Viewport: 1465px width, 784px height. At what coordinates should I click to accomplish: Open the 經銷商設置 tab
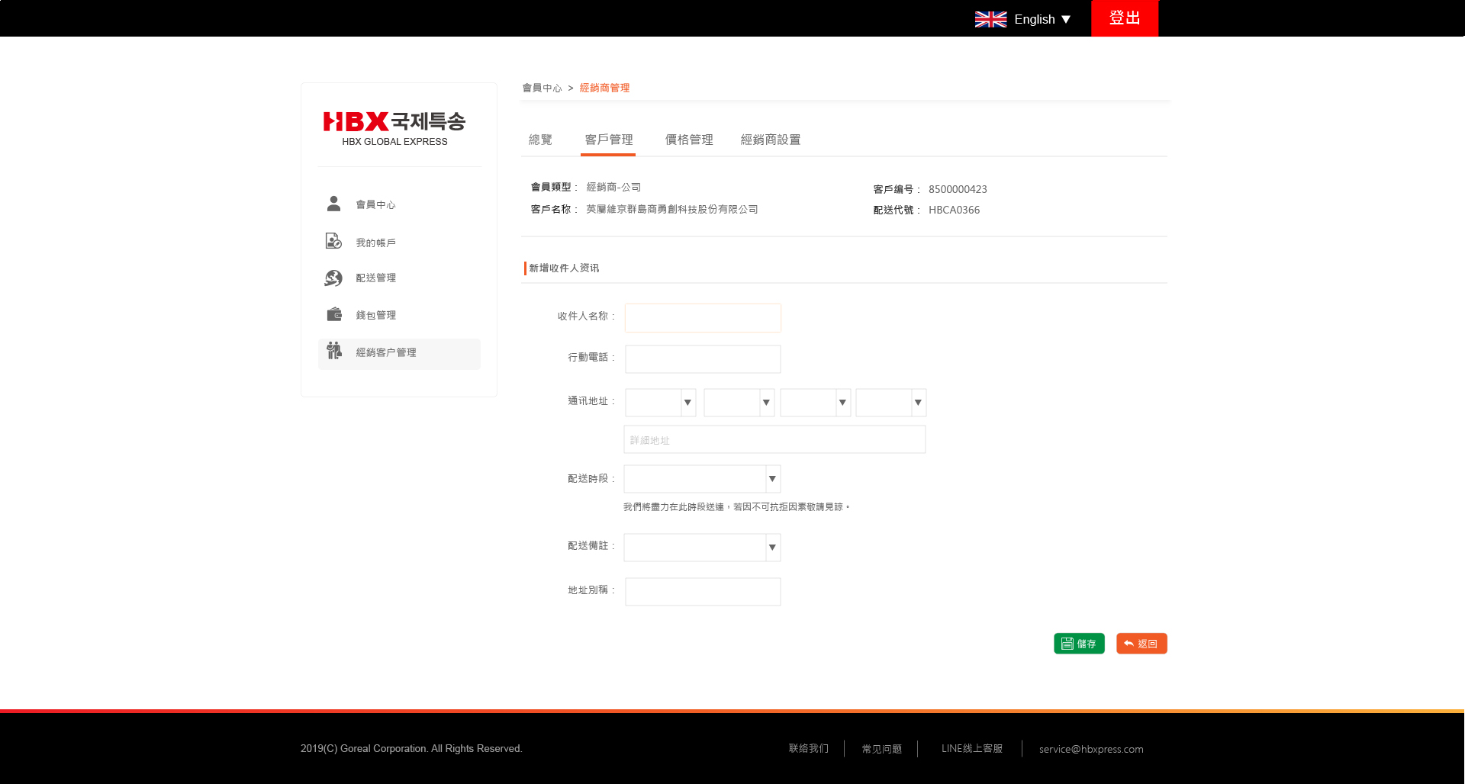point(771,140)
